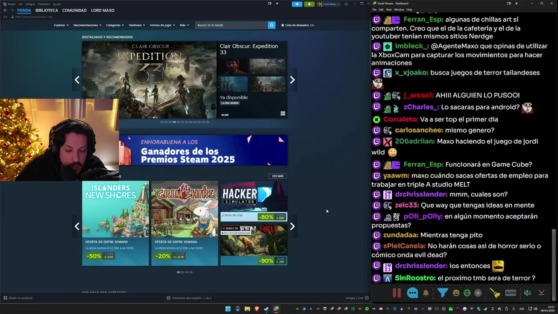Viewport: 558px width, 314px height.
Task: Open Brave browser from taskbar
Action: click(x=257, y=309)
